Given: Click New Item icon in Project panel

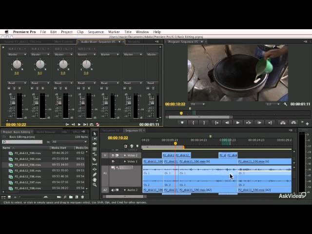Looking at the screenshot, I should click(x=77, y=197).
